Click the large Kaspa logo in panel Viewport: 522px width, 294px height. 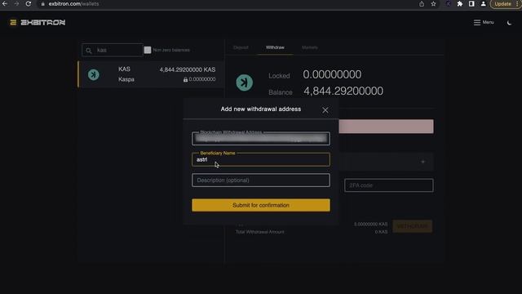click(x=245, y=82)
